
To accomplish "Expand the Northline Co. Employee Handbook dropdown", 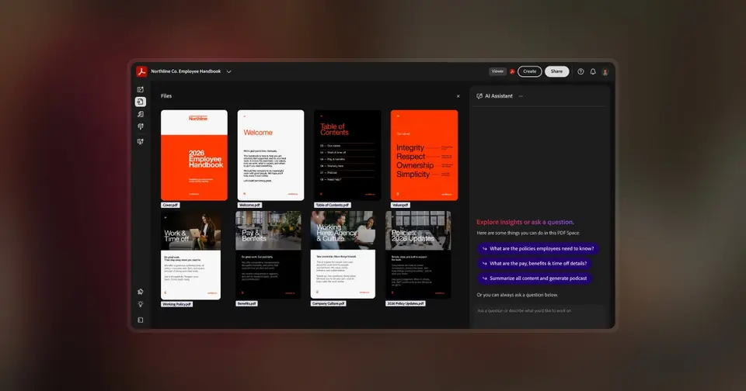I will coord(228,71).
